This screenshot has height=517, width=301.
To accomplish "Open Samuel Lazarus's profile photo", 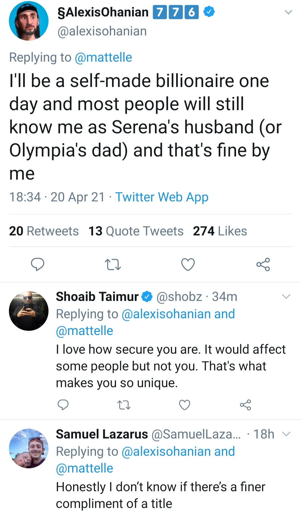I will pos(28,448).
